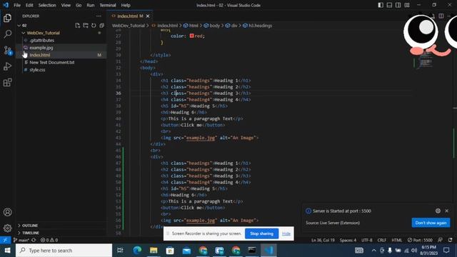Click the Stop sharing button
457x257 pixels.
(261, 233)
